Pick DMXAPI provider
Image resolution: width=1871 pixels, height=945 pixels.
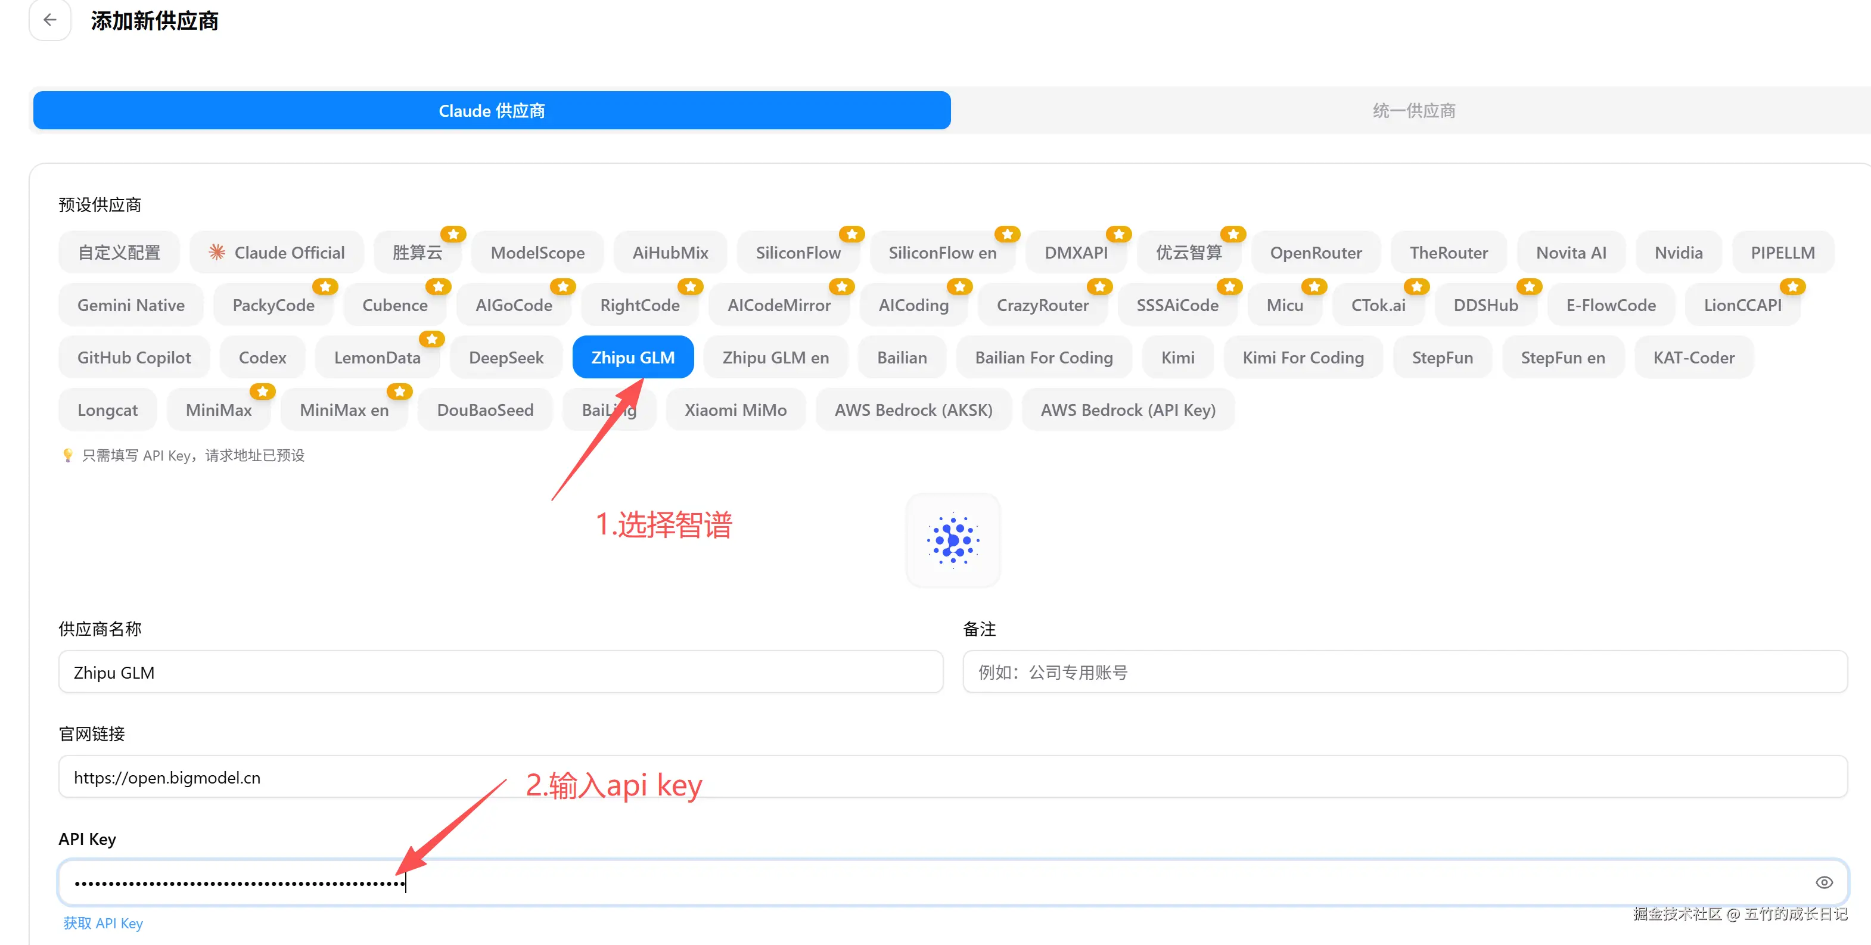pyautogui.click(x=1076, y=253)
